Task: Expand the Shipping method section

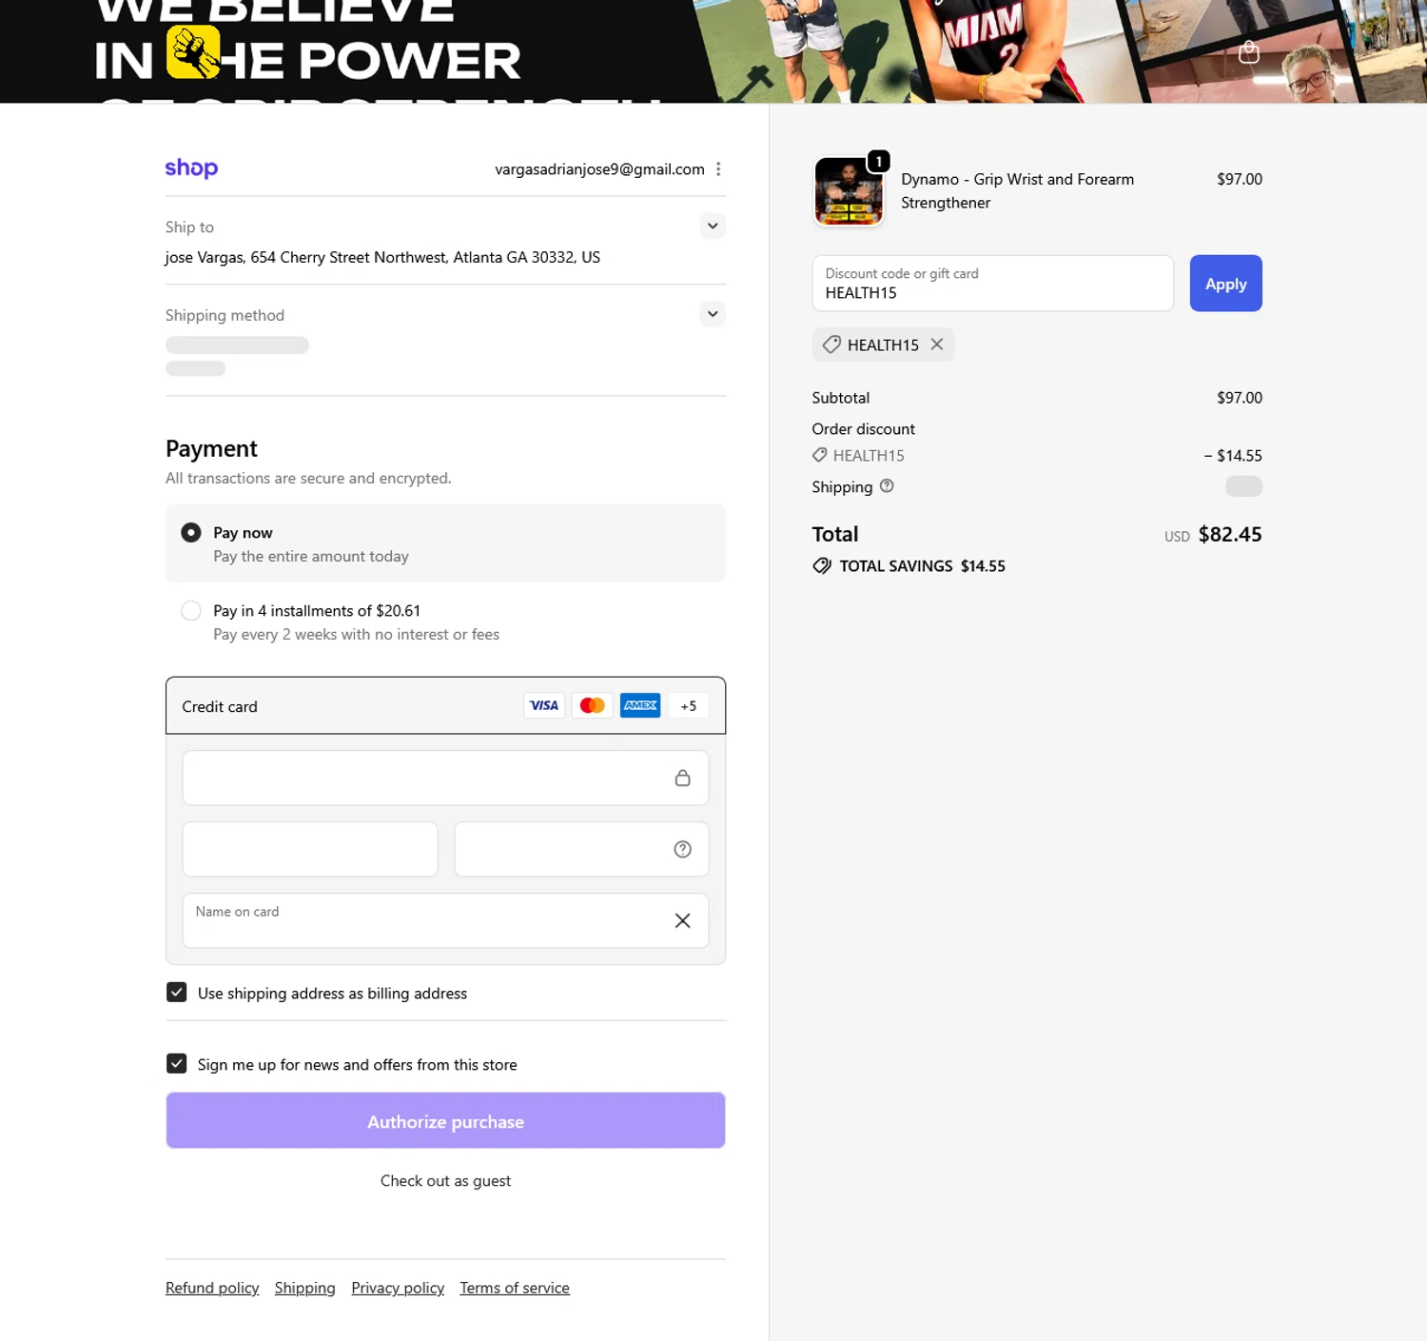Action: click(713, 314)
